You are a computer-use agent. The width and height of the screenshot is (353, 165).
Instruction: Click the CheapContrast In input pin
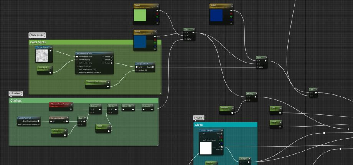point(137,67)
